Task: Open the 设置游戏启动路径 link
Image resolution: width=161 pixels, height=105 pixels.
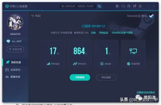Action: coord(146,92)
